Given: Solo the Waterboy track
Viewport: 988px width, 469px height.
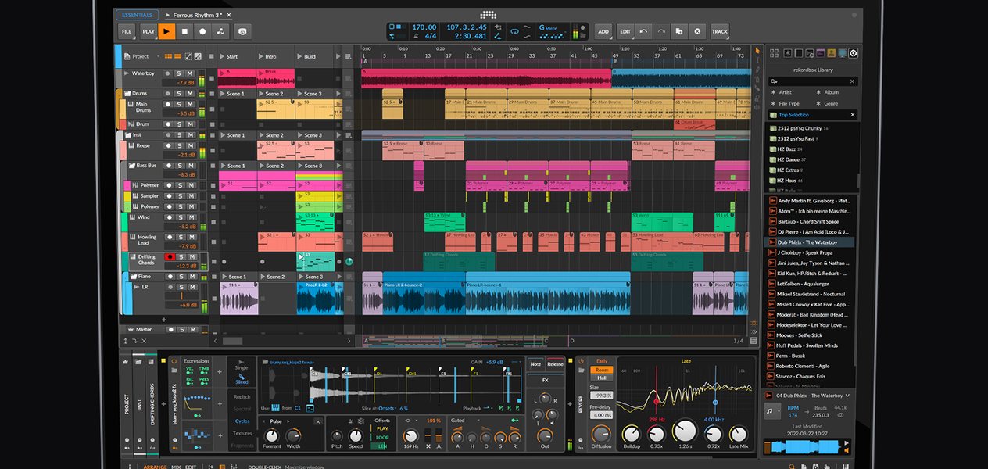Looking at the screenshot, I should [179, 73].
